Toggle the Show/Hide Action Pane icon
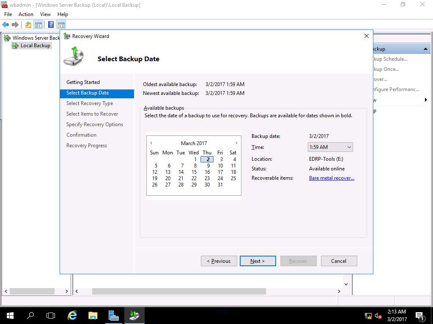Screen dimensions: 433x324 coord(61,24)
